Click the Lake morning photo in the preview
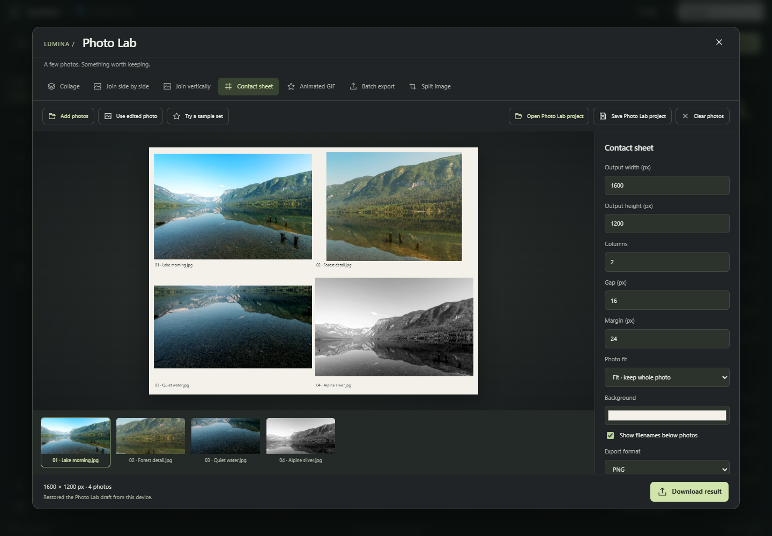Image resolution: width=772 pixels, height=536 pixels. point(233,206)
